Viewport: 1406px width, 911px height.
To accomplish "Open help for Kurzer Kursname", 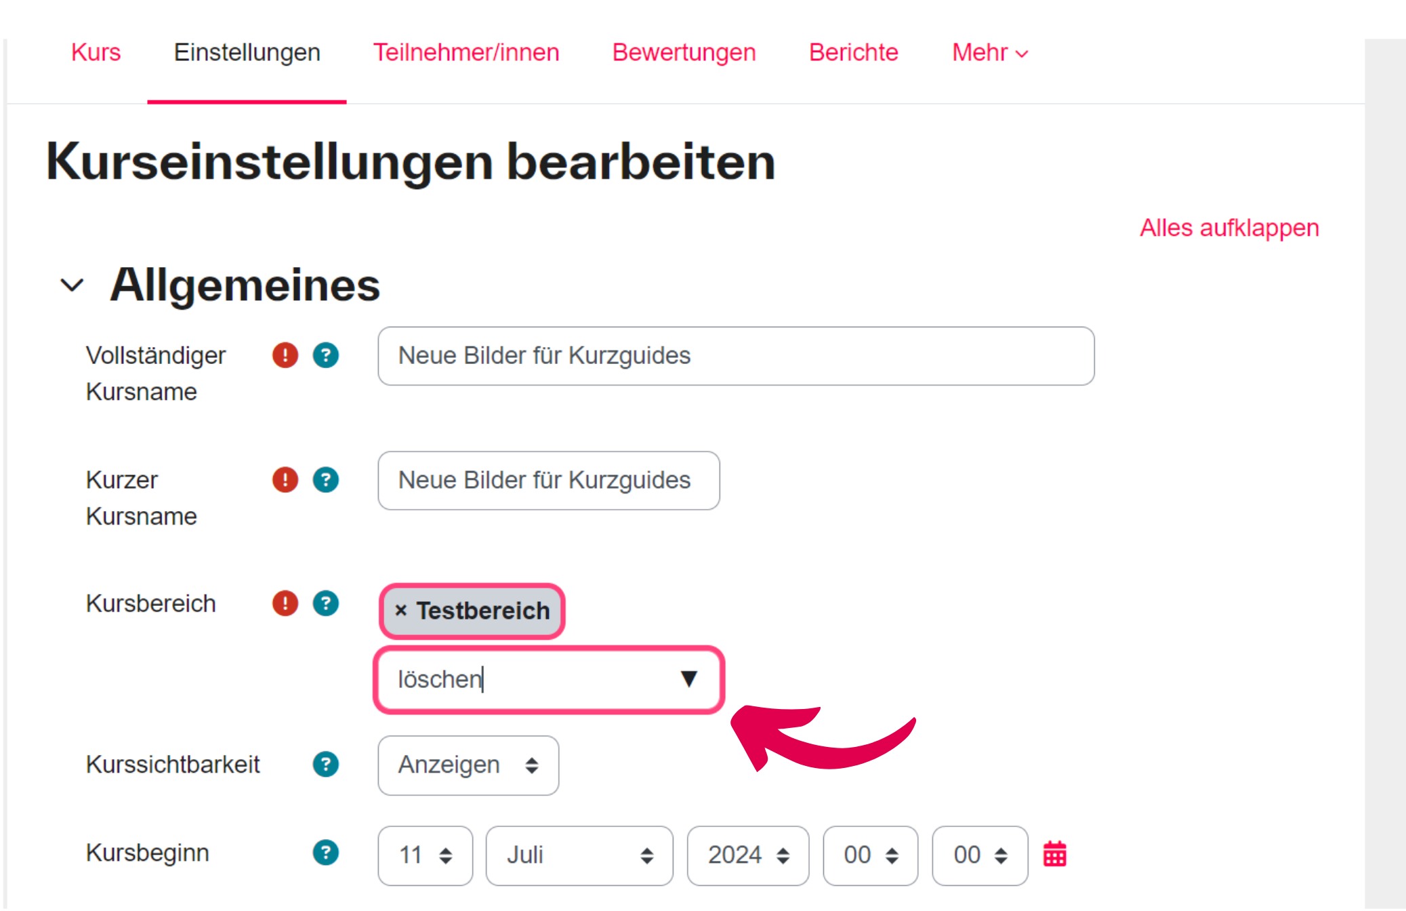I will click(x=326, y=480).
